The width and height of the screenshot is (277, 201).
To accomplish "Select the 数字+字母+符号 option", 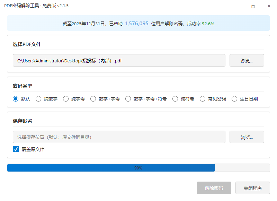I will tap(128, 99).
